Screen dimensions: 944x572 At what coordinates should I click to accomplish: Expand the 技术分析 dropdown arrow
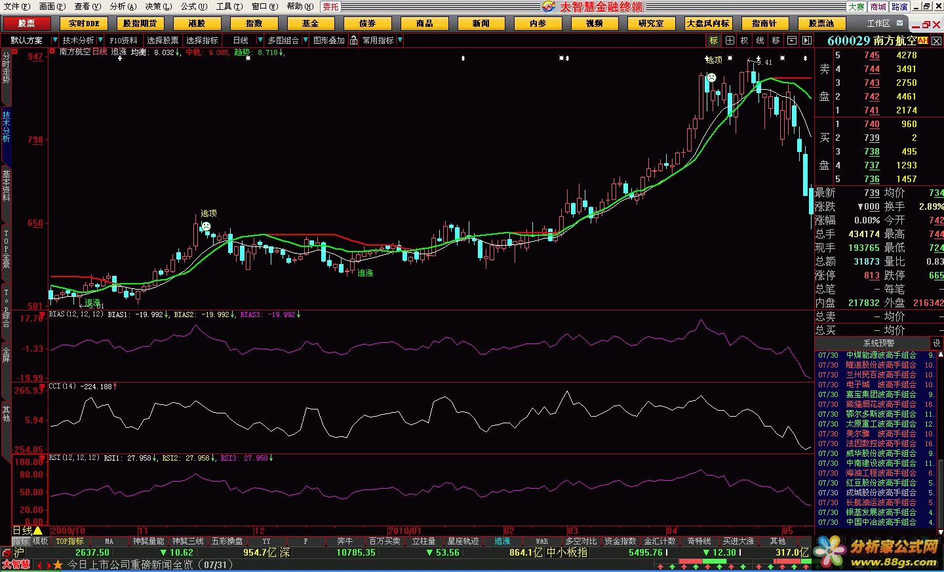pos(102,40)
